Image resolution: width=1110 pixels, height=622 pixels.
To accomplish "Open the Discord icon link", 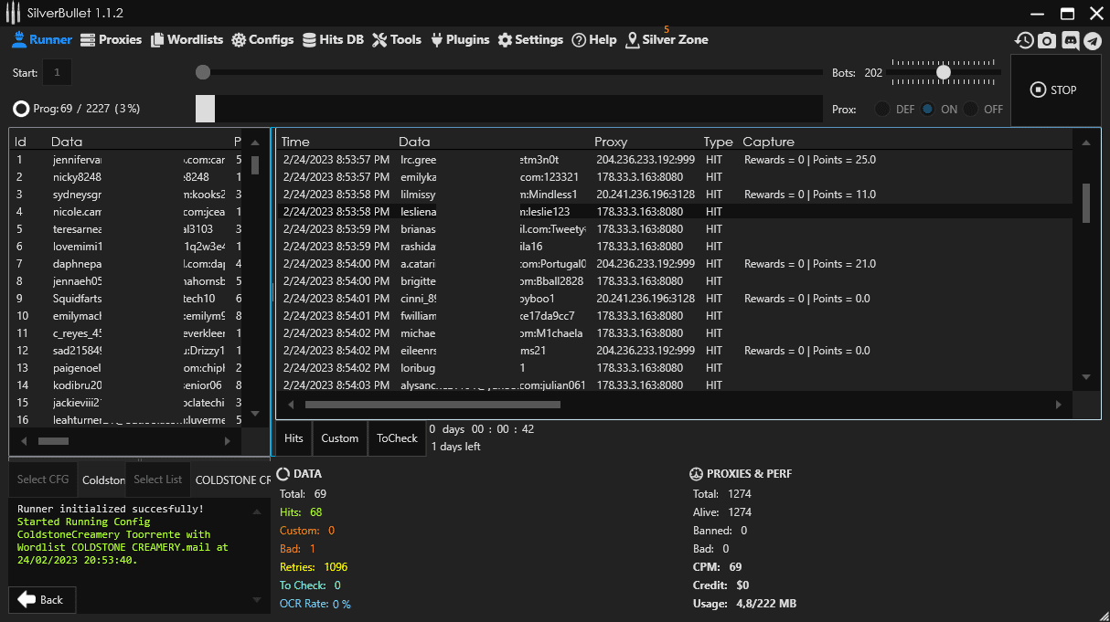I will click(x=1070, y=40).
